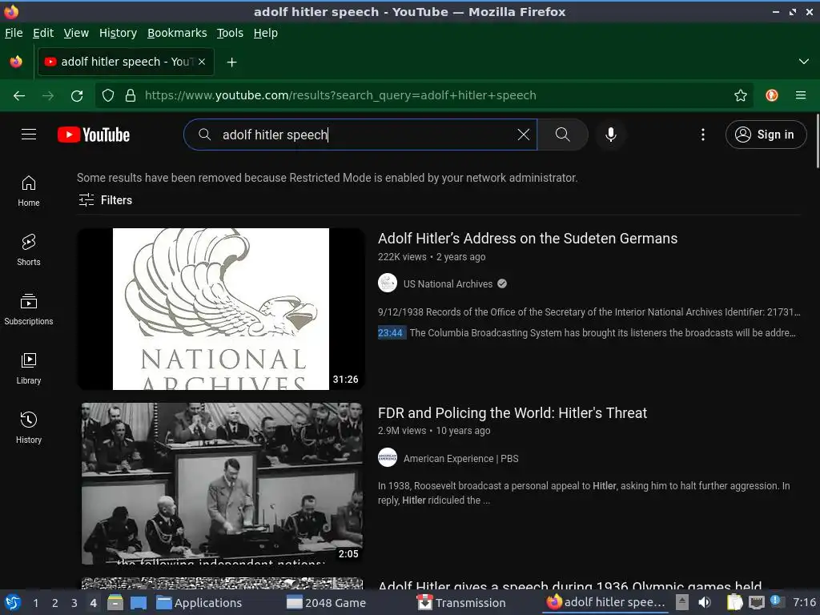Open YouTube settings three-dot menu

point(703,135)
